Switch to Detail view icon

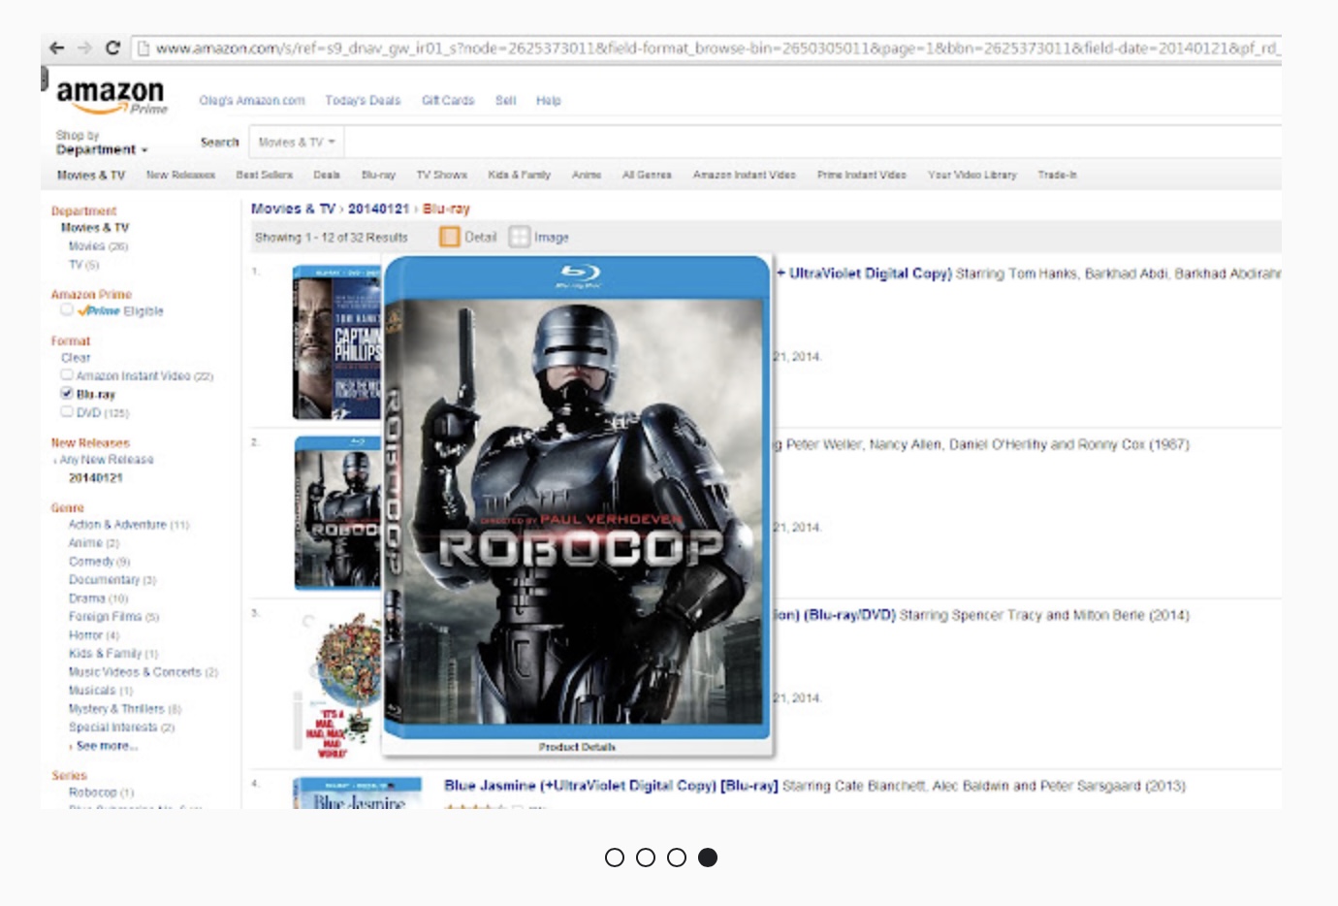[x=450, y=237]
